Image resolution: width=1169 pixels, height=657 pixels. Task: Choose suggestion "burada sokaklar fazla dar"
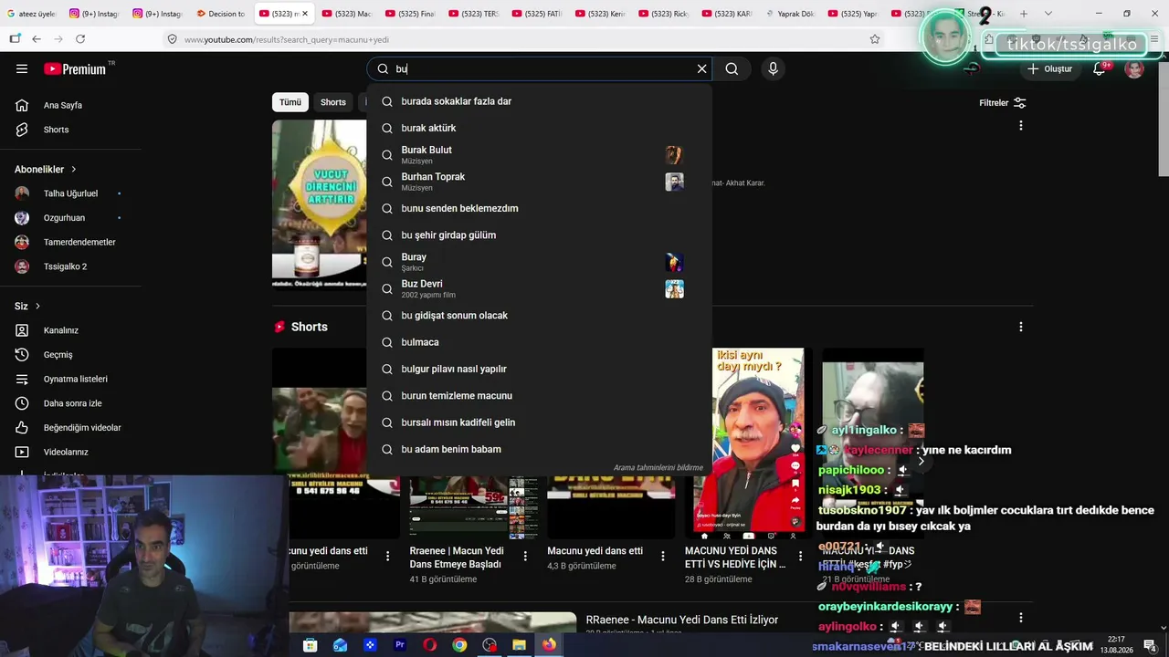click(539, 101)
